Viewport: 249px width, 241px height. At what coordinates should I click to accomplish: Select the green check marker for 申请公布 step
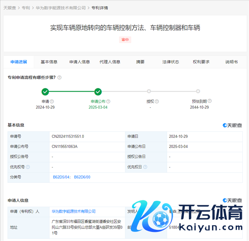click(98, 92)
